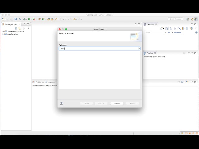Screen dimensions: 199x149
Task: Click Open Console icon in console panel
Action: click(x=187, y=82)
